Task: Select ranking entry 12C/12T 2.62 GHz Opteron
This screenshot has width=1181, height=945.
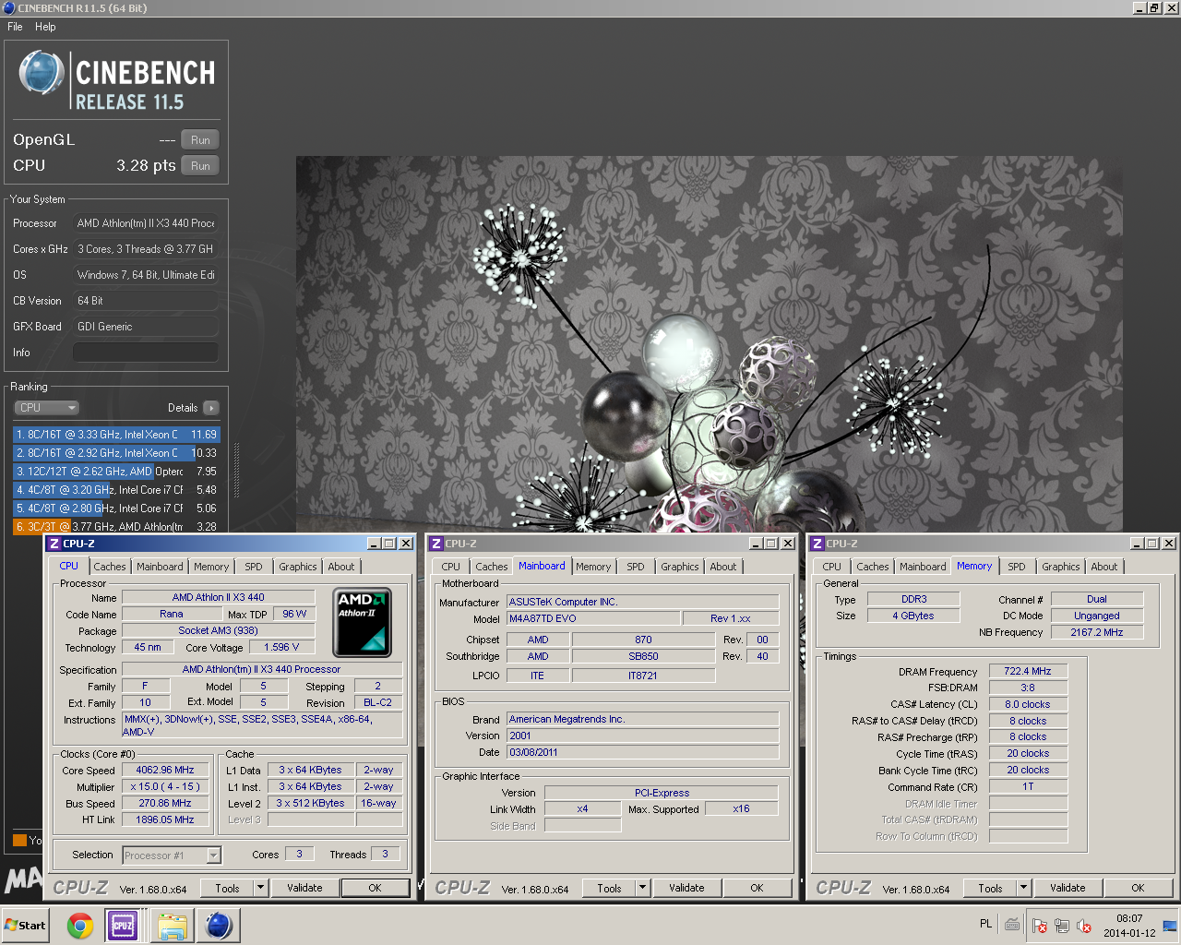Action: tap(116, 472)
